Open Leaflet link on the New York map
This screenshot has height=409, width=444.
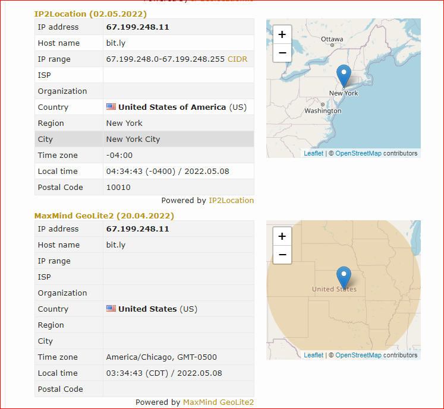point(313,153)
